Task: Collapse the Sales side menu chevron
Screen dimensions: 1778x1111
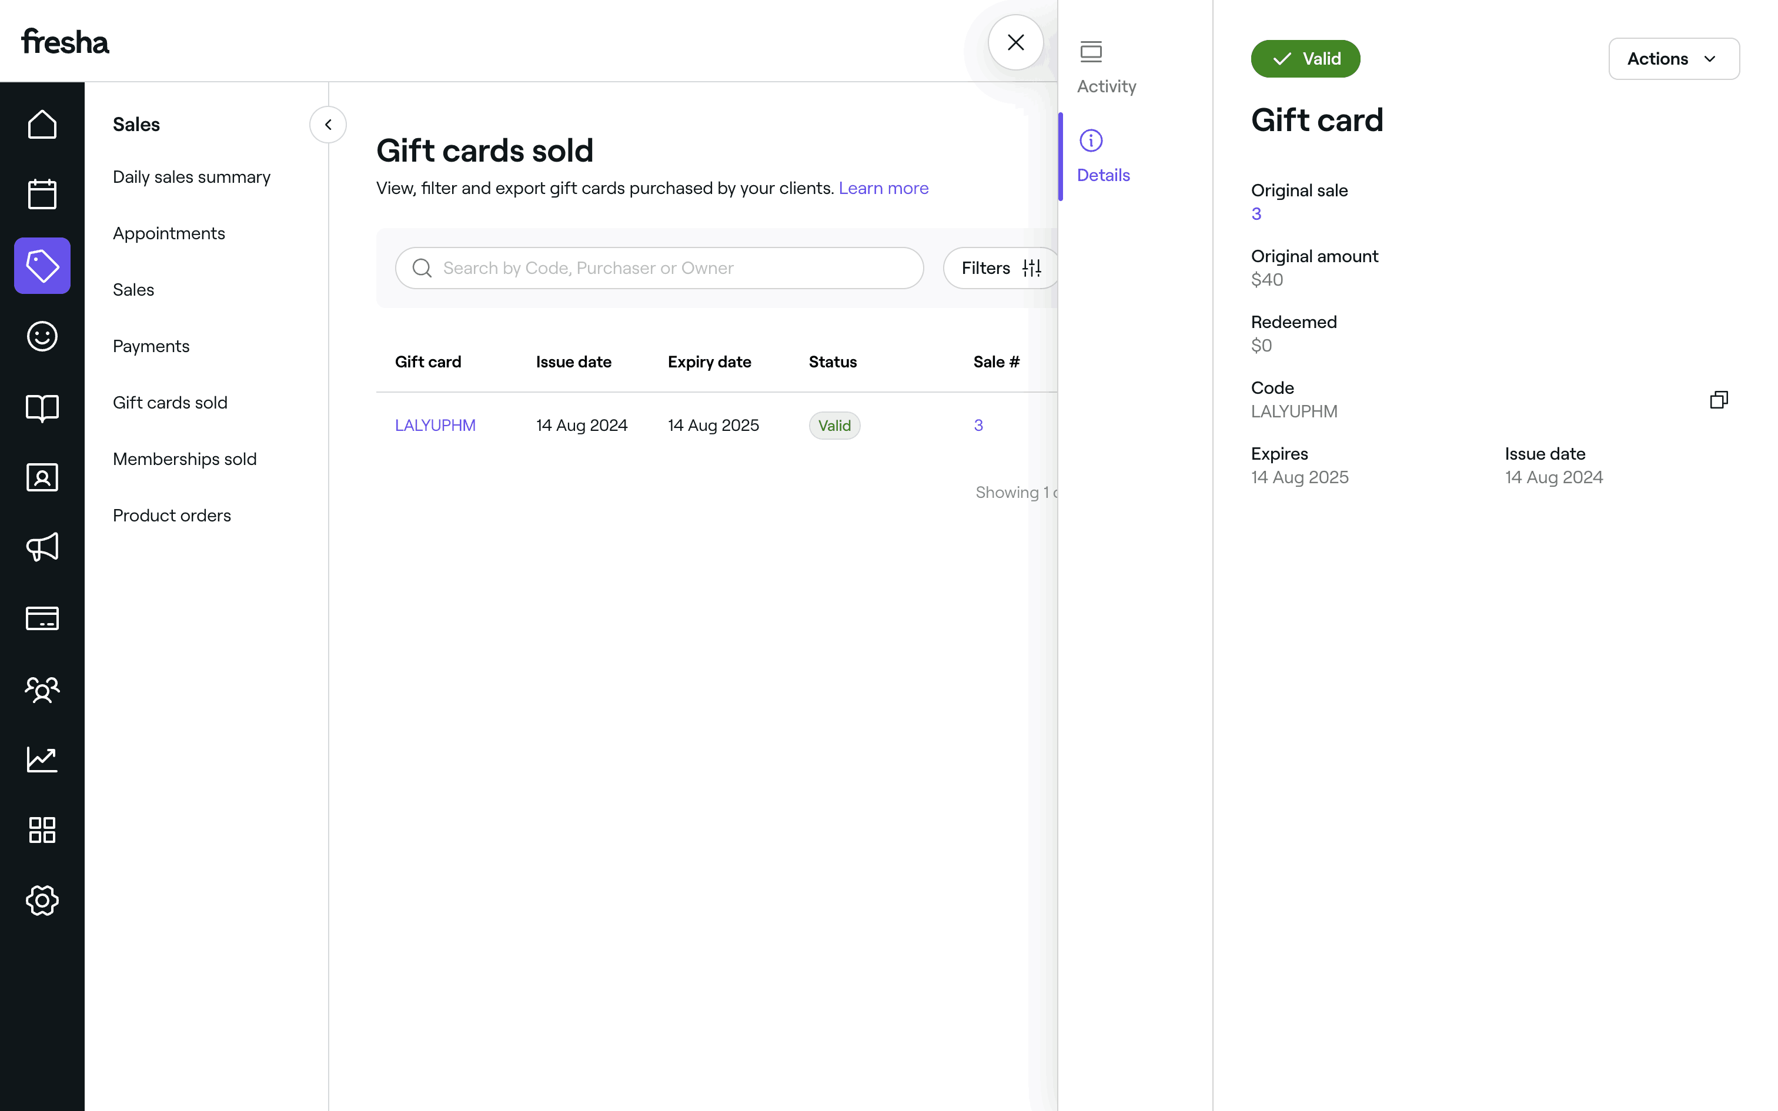Action: pos(327,125)
